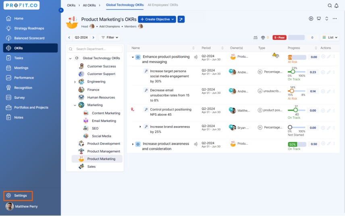
Task: Open the three-dot more options menu in header
Action: tap(335, 19)
